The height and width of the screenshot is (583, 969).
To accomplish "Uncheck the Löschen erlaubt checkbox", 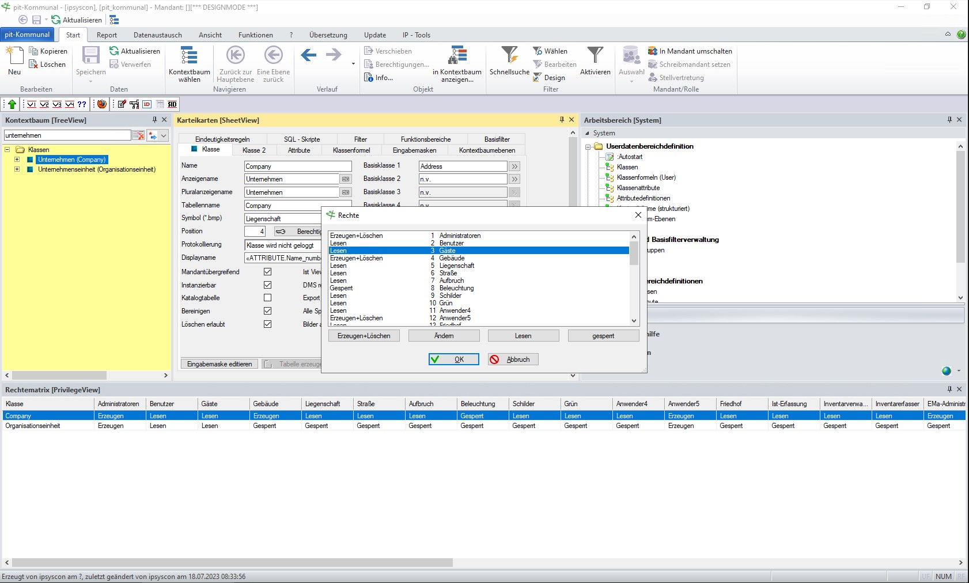I will [267, 324].
